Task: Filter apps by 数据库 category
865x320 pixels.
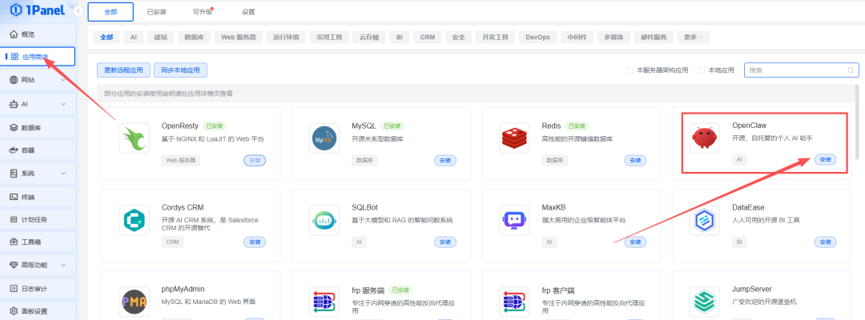Action: pyautogui.click(x=194, y=37)
